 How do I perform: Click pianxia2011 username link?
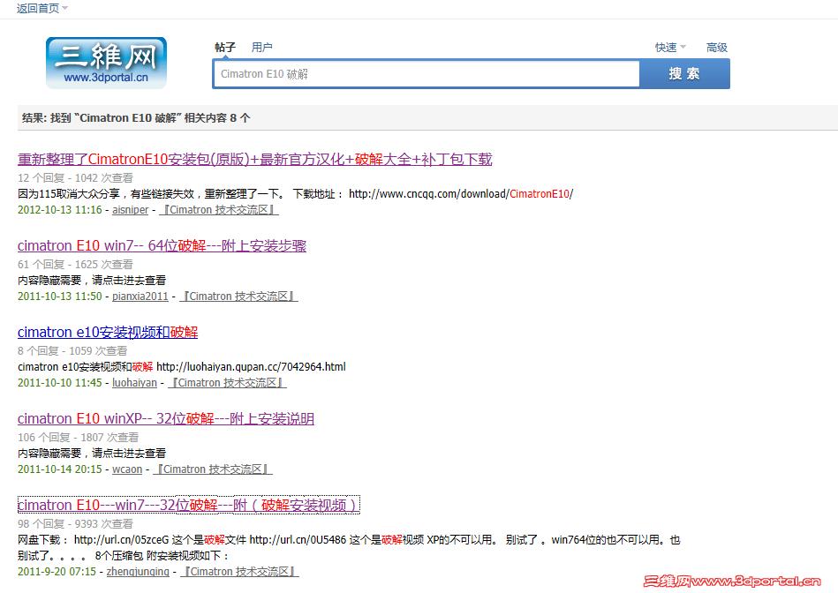point(140,296)
